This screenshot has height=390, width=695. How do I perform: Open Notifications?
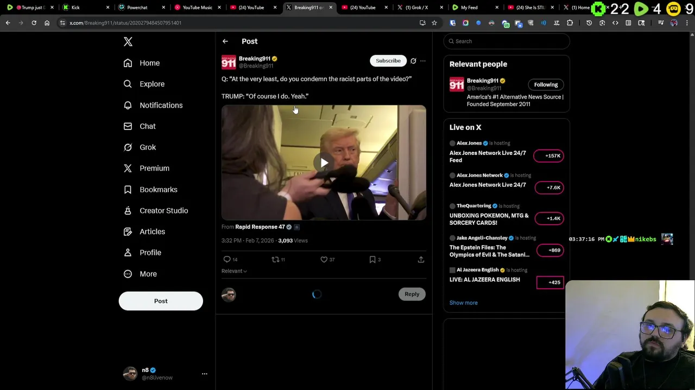point(153,105)
